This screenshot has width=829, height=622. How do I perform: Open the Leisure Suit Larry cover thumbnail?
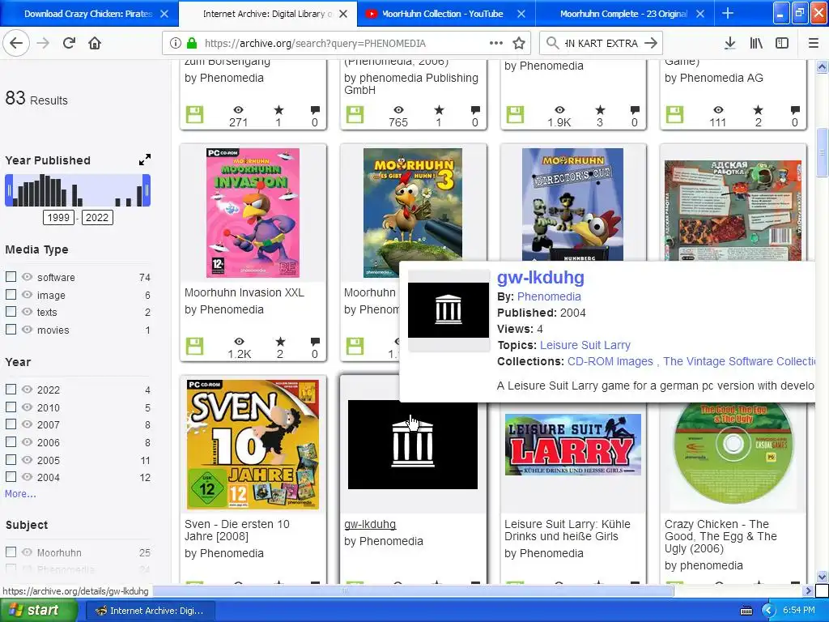572,445
